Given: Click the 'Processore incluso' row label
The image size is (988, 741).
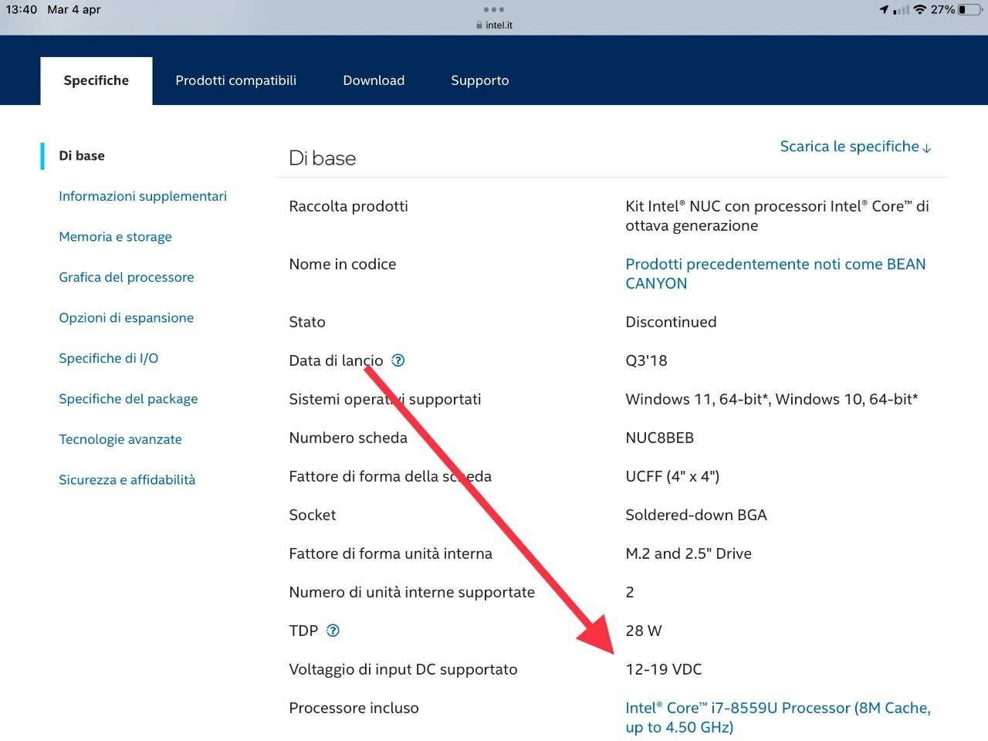Looking at the screenshot, I should (x=354, y=708).
